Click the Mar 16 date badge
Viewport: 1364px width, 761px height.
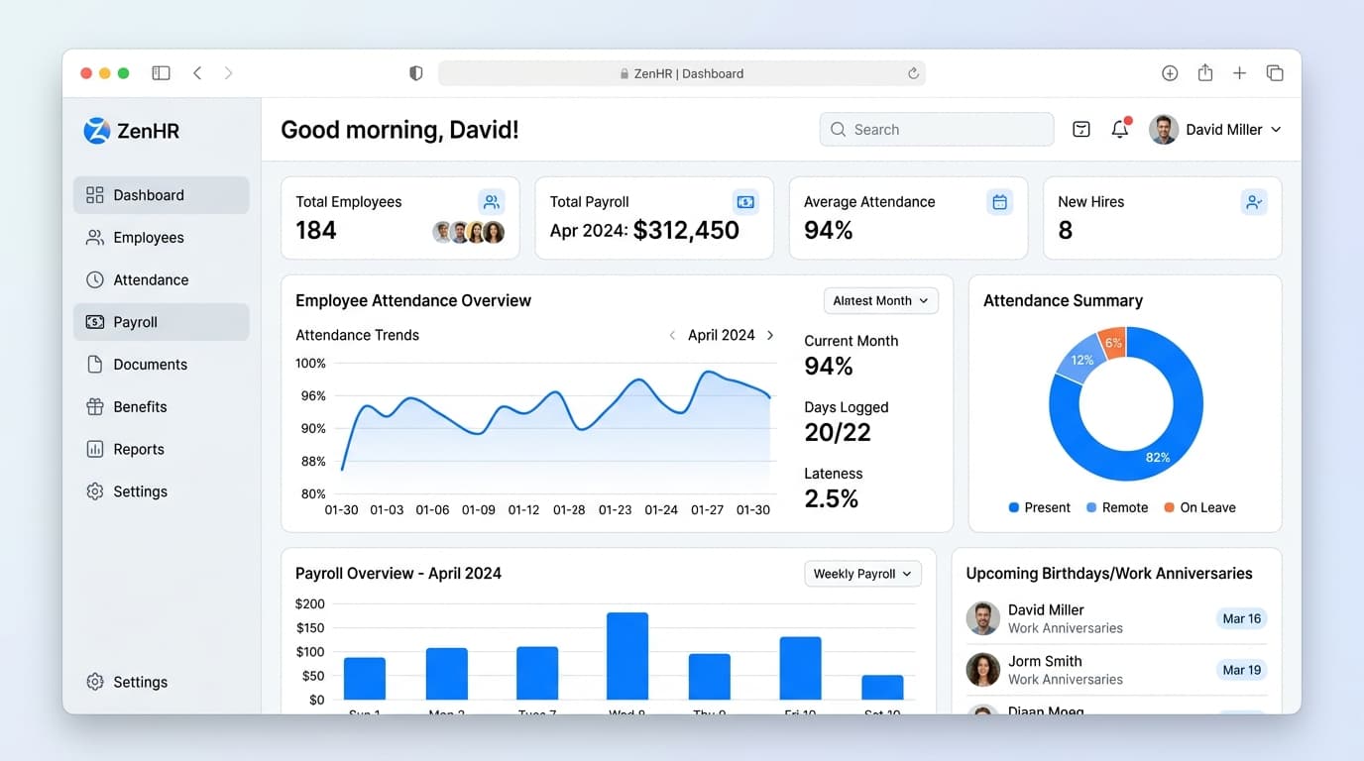pyautogui.click(x=1241, y=619)
